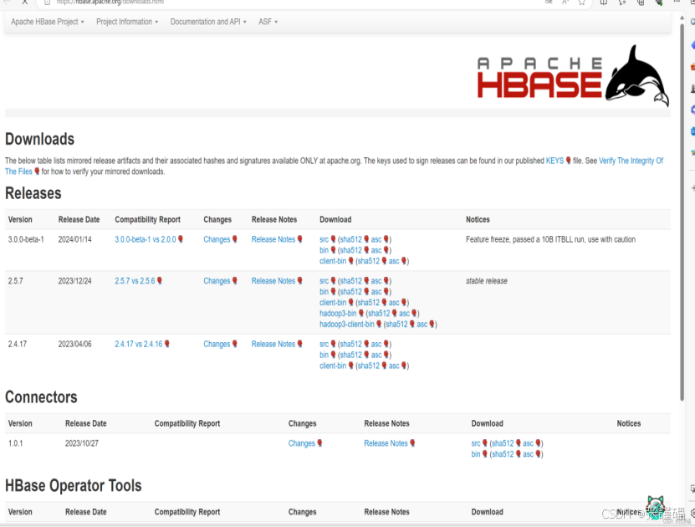
Task: Download bin for release 2.5.7
Action: coord(324,292)
